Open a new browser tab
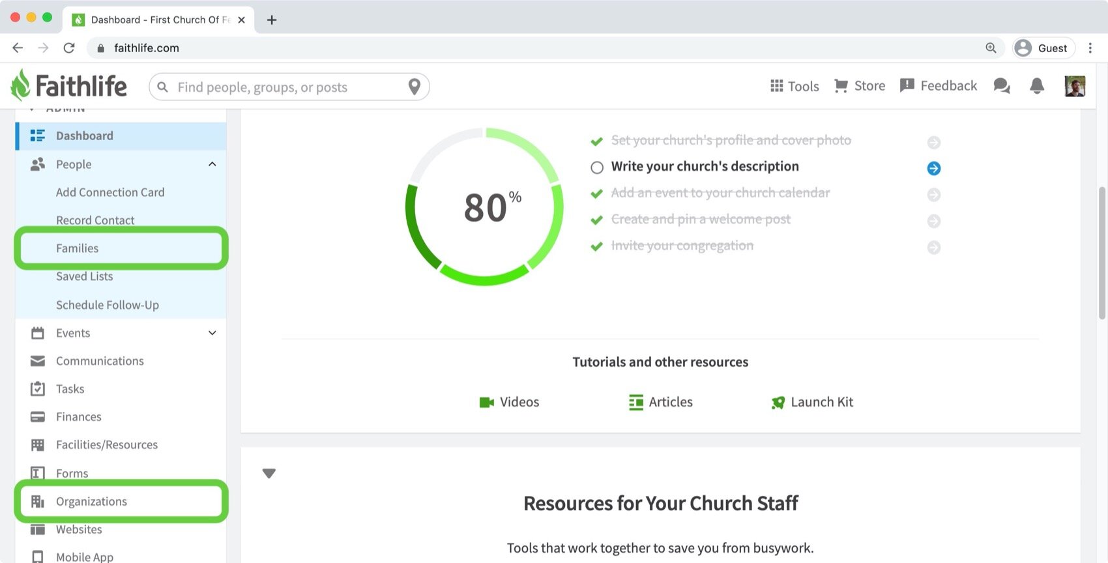The image size is (1108, 563). click(x=272, y=20)
